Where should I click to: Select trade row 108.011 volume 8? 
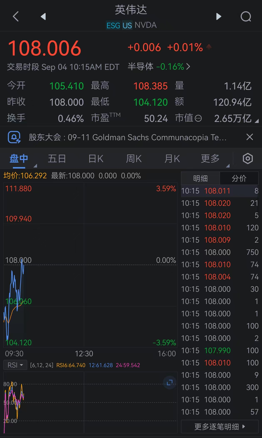220,191
